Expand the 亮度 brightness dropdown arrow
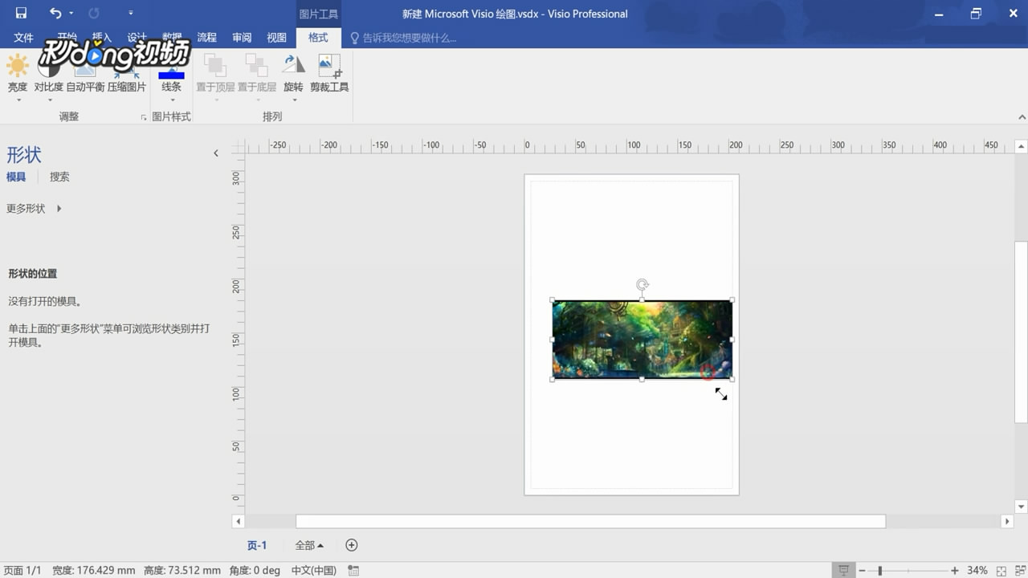1028x578 pixels. click(17, 100)
